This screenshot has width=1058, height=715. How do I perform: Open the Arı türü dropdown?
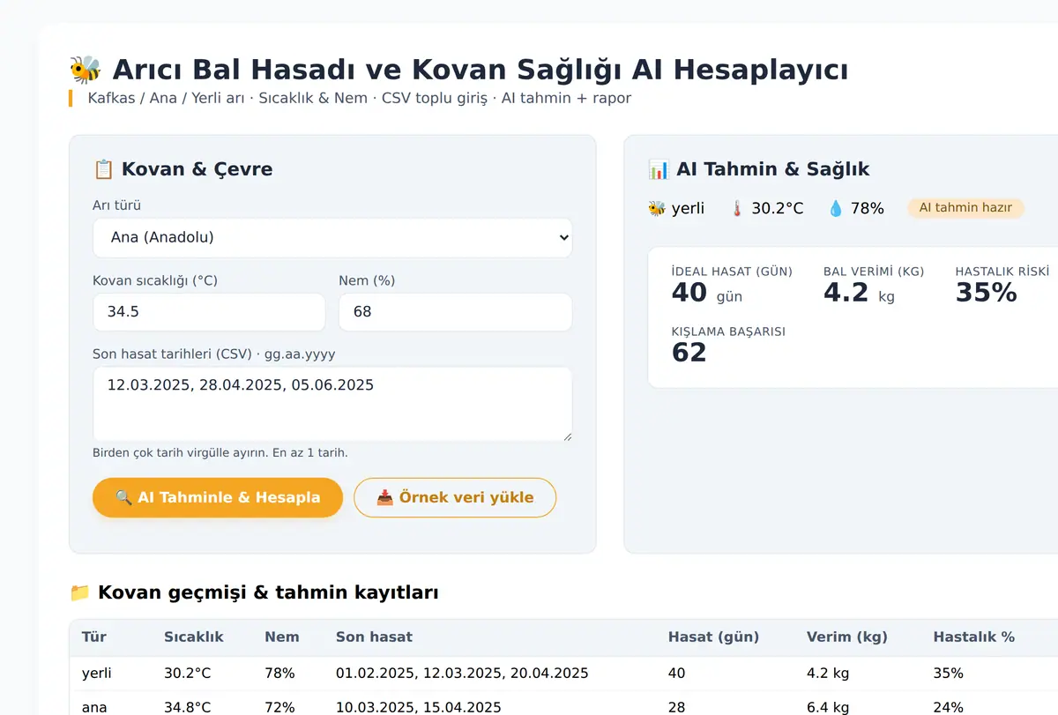332,238
